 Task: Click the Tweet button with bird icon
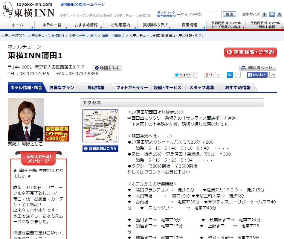coord(183,75)
